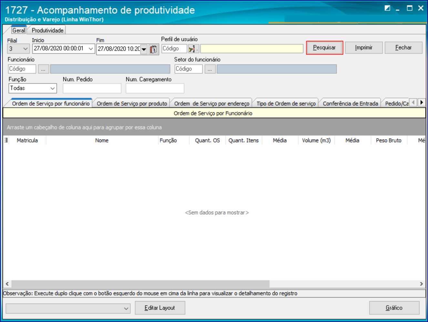Click the Fim date text field
Viewport: 428px width, 322px height.
click(x=118, y=49)
